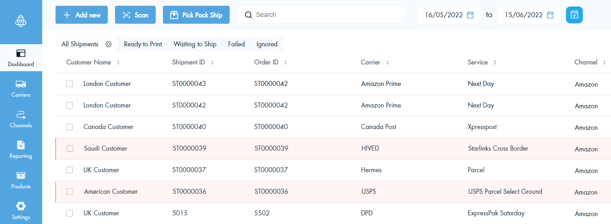Switch to the Ready to Print tab
Viewport: 611px width, 224px height.
point(143,44)
